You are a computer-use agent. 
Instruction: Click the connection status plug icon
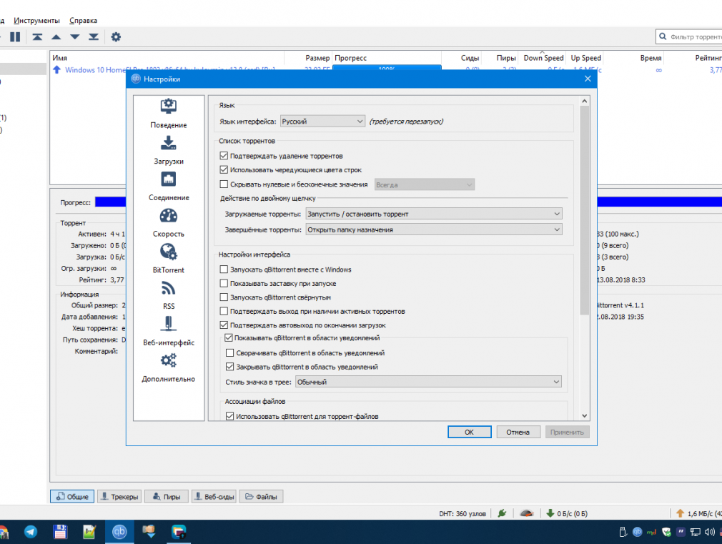[502, 513]
